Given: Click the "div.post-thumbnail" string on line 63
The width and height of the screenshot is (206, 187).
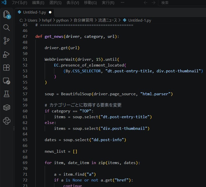Looking at the screenshot, I should click(x=124, y=128).
